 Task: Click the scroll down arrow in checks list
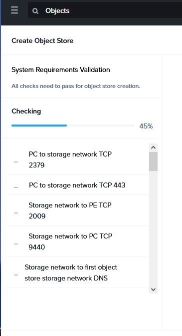click(153, 289)
